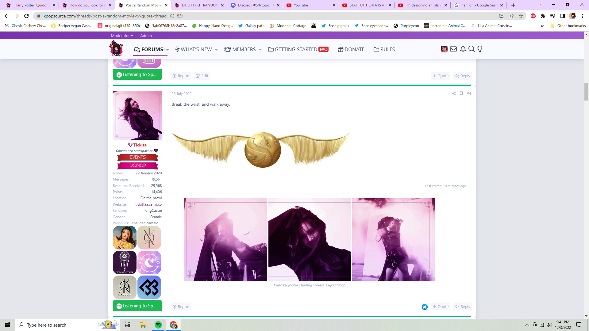Screen dimensions: 589x331
Task: Bookmark post #4
Action: pyautogui.click(x=461, y=93)
